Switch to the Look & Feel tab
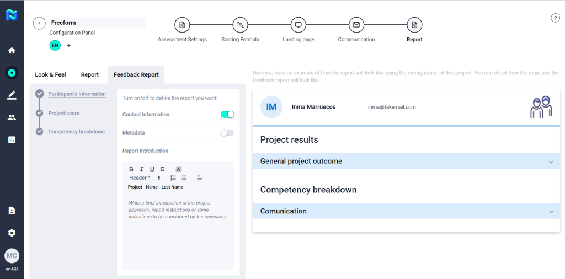Screen dimensions: 565x279 50,75
